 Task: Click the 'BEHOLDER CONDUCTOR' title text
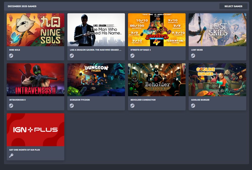tap(143, 100)
